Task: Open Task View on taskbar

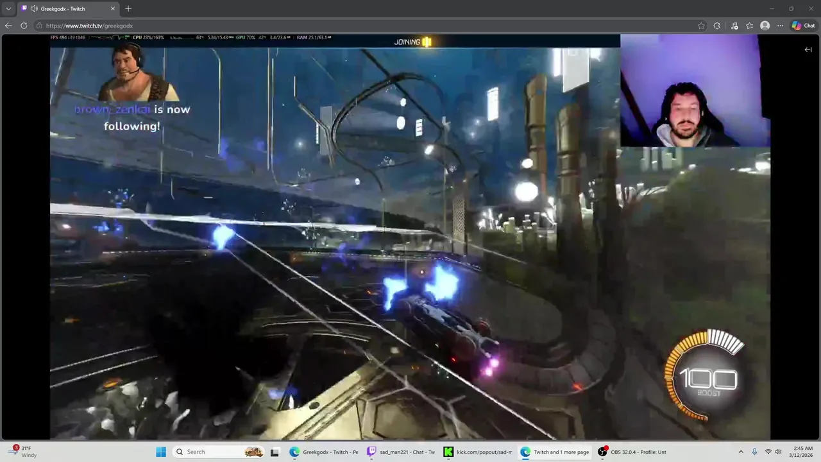Action: click(x=275, y=452)
